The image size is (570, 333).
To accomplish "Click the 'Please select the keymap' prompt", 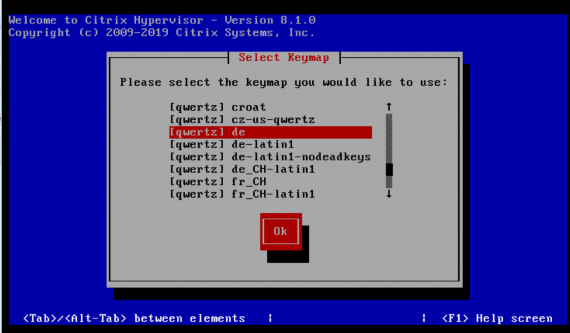I will coord(283,82).
